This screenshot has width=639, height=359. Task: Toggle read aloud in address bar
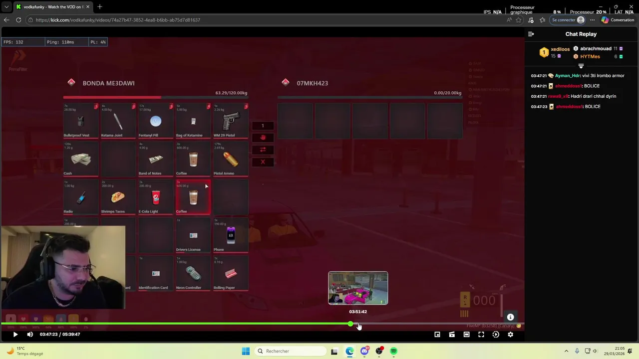coord(509,20)
